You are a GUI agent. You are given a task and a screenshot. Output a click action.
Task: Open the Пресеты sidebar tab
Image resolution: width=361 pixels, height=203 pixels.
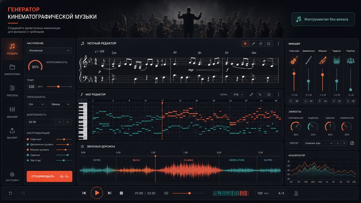coord(12,91)
